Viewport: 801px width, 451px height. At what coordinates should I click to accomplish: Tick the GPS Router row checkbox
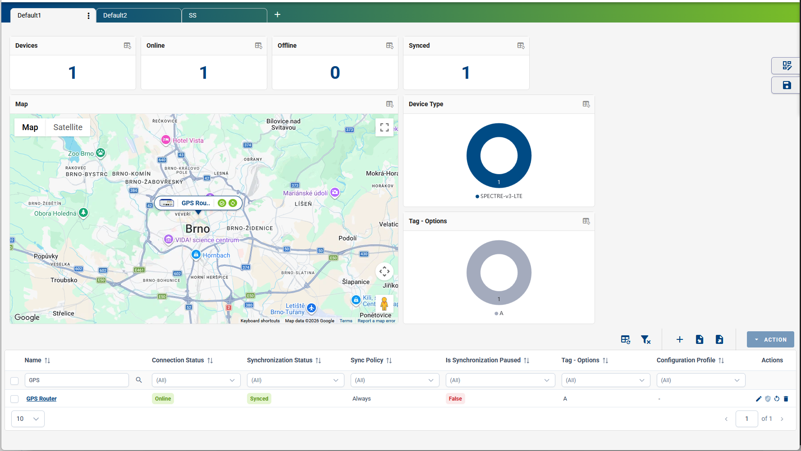pyautogui.click(x=14, y=399)
